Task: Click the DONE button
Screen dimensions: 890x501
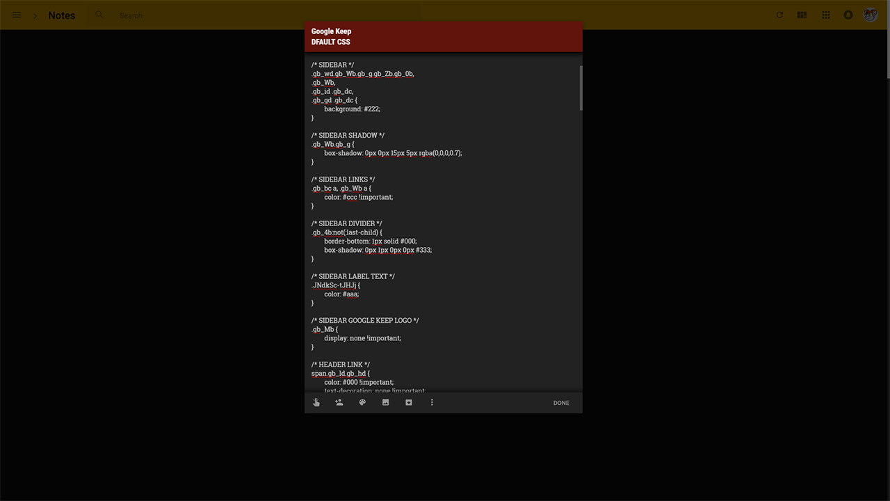Action: point(561,403)
